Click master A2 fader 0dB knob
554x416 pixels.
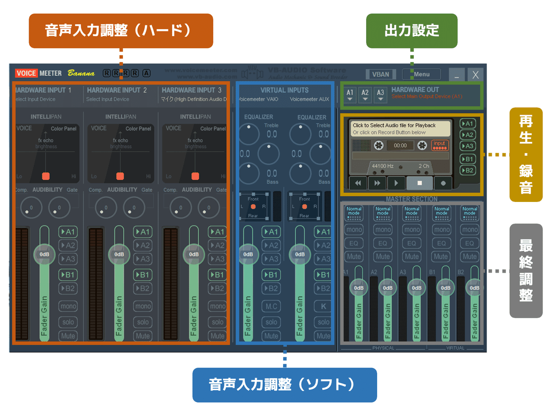pos(388,288)
